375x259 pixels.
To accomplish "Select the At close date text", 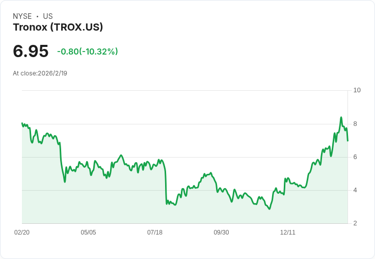I will click(40, 73).
